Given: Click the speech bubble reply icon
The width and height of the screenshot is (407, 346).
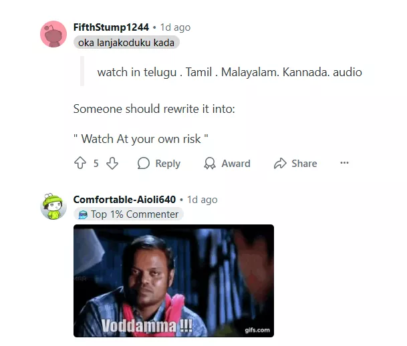Looking at the screenshot, I should (x=143, y=163).
